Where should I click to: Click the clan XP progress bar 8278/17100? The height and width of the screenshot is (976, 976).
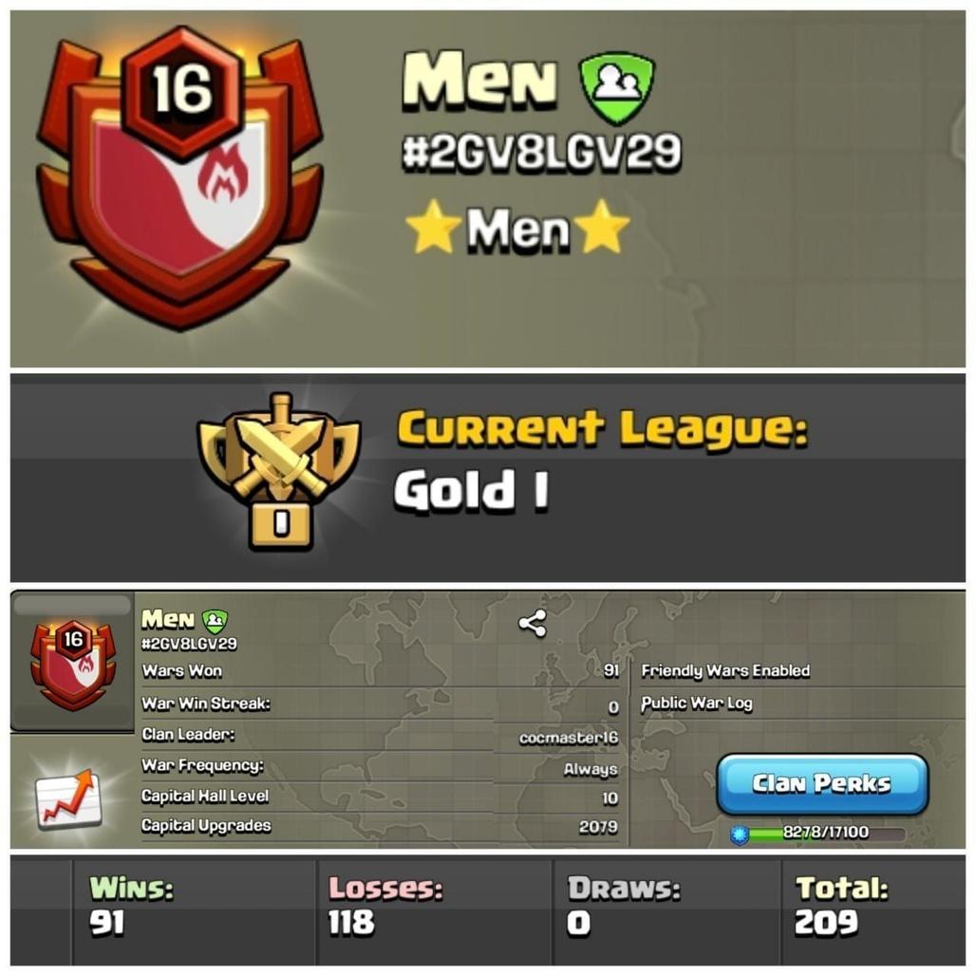tap(826, 833)
